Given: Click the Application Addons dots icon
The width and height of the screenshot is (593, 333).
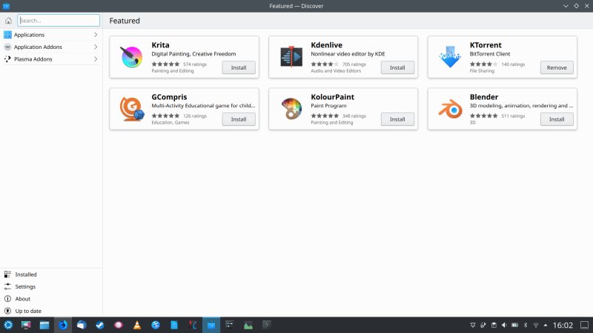Looking at the screenshot, I should 7,47.
